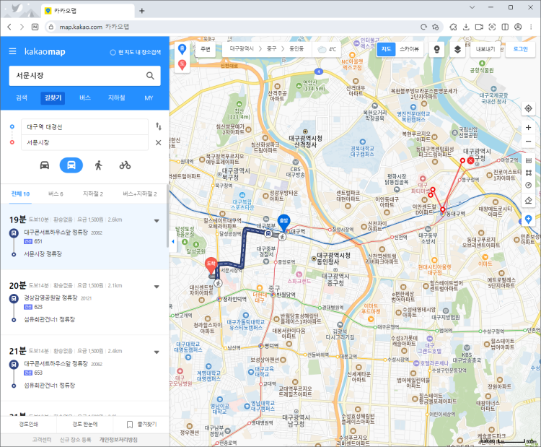Viewport: 541px width, 447px height.
Task: Zoom out the map with minus
Action: [528, 142]
